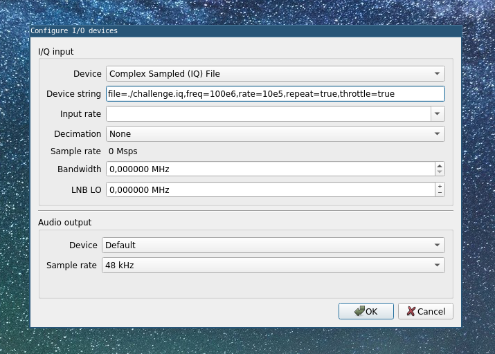Lower Bandwidth with the down arrow
This screenshot has height=354, width=495.
click(440, 172)
